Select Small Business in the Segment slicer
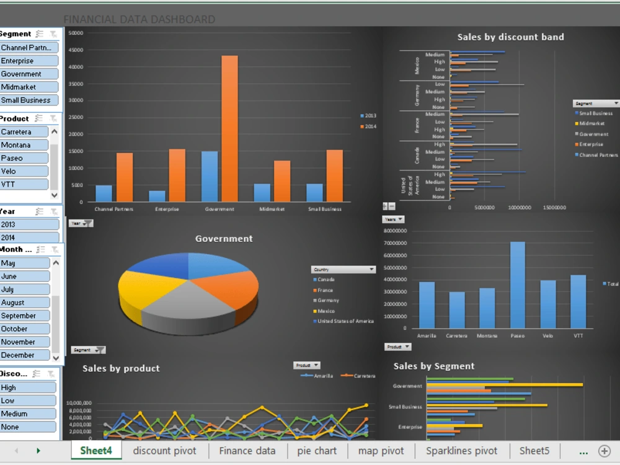620x465 pixels. coord(29,100)
